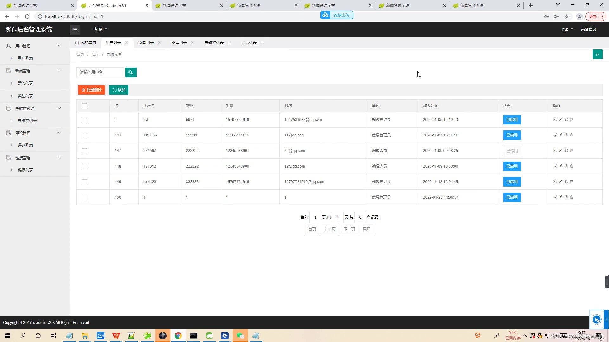Open the +新增 dropdown menu
The width and height of the screenshot is (609, 342).
(x=100, y=29)
